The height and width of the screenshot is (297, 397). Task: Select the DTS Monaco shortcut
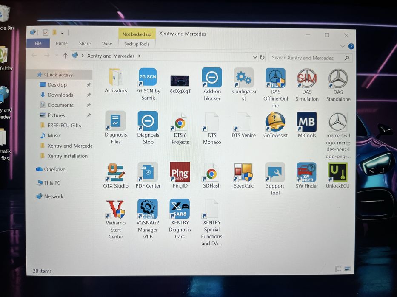[212, 129]
